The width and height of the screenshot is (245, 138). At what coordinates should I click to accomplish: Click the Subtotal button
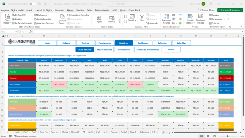click(x=214, y=23)
